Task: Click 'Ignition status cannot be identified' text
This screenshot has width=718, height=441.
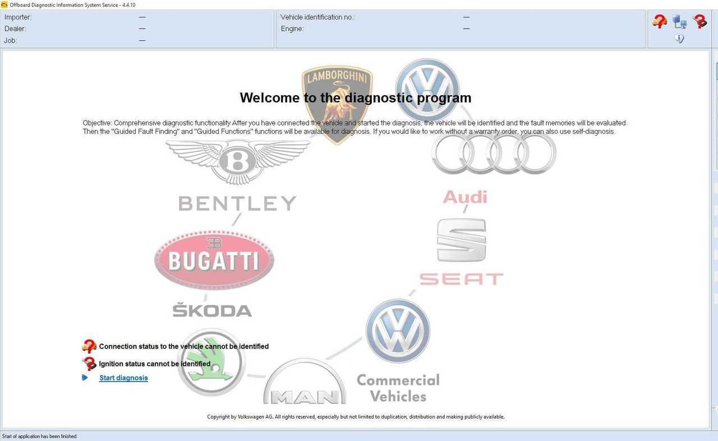Action: tap(155, 364)
